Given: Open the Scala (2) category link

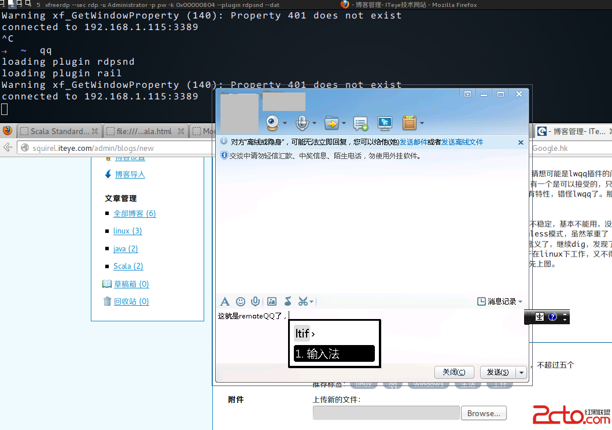Looking at the screenshot, I should click(x=128, y=266).
